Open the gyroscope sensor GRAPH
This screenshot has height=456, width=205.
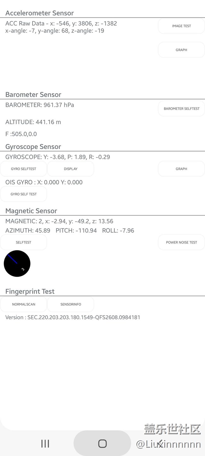(x=181, y=169)
